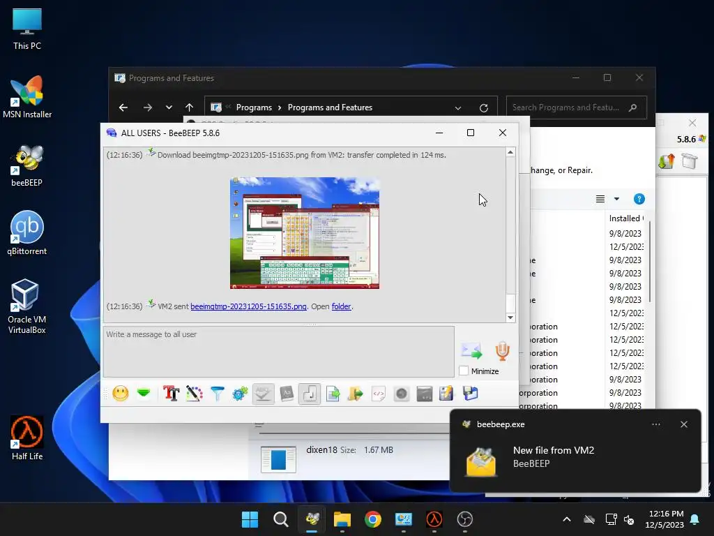Screen dimensions: 714x536
Task: Open taskbar Search
Action: tap(280, 519)
